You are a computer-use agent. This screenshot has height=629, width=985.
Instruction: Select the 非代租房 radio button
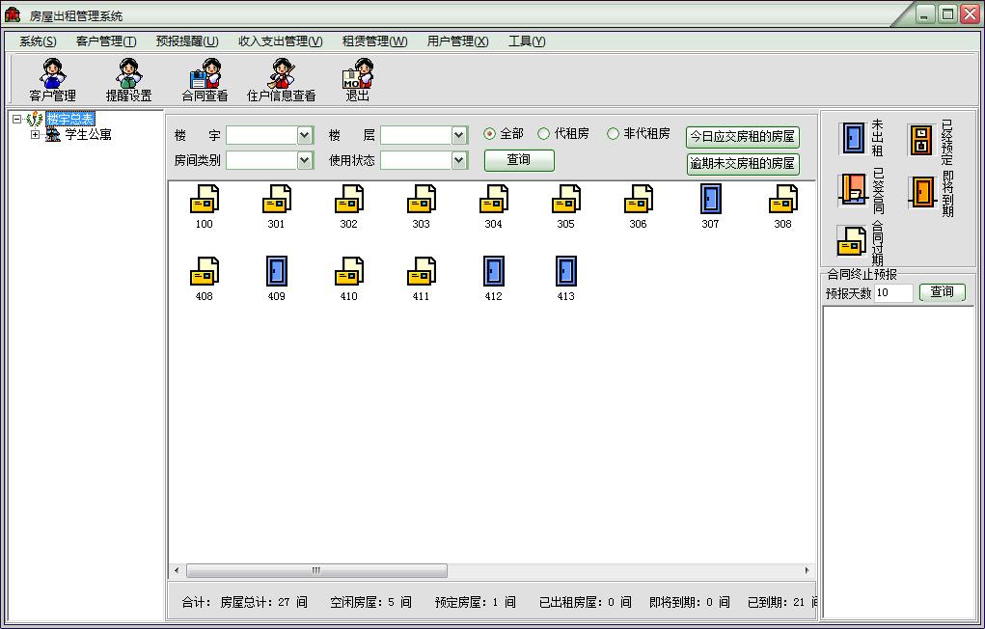pos(614,134)
